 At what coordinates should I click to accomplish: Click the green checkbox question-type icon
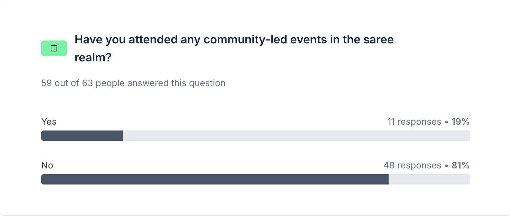54,48
